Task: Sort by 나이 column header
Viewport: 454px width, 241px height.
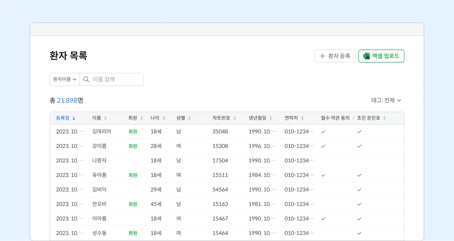Action: [158, 118]
